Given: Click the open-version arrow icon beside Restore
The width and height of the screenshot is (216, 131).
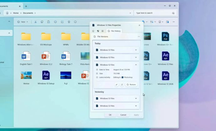Looking at the screenshot, I should [x=116, y=85].
